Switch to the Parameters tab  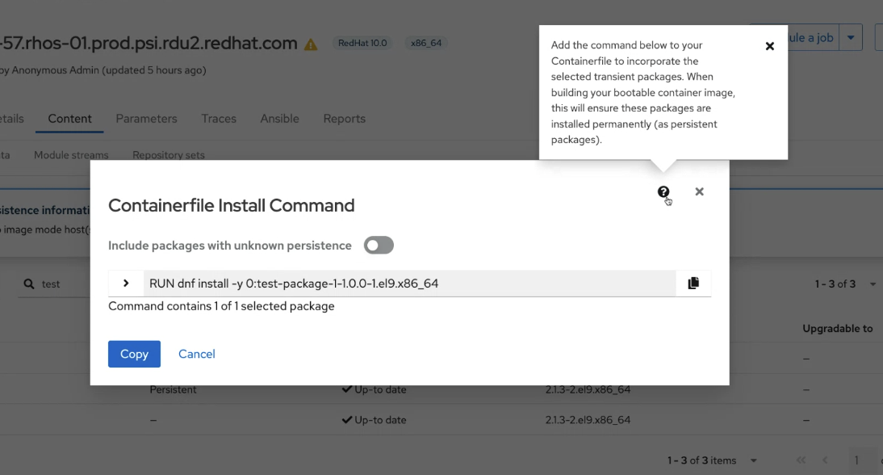[x=146, y=119]
